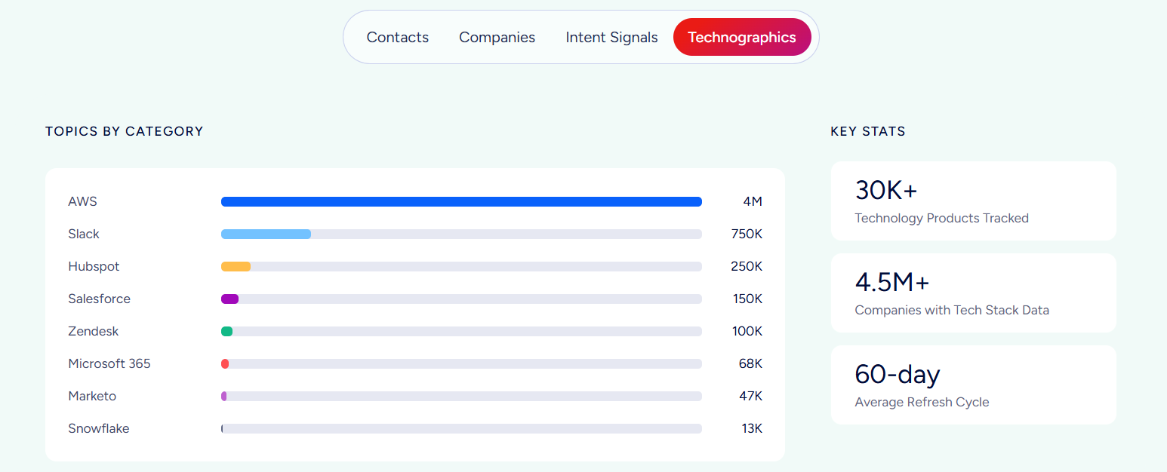Click the Slack light-blue bar
The image size is (1167, 472).
point(266,234)
